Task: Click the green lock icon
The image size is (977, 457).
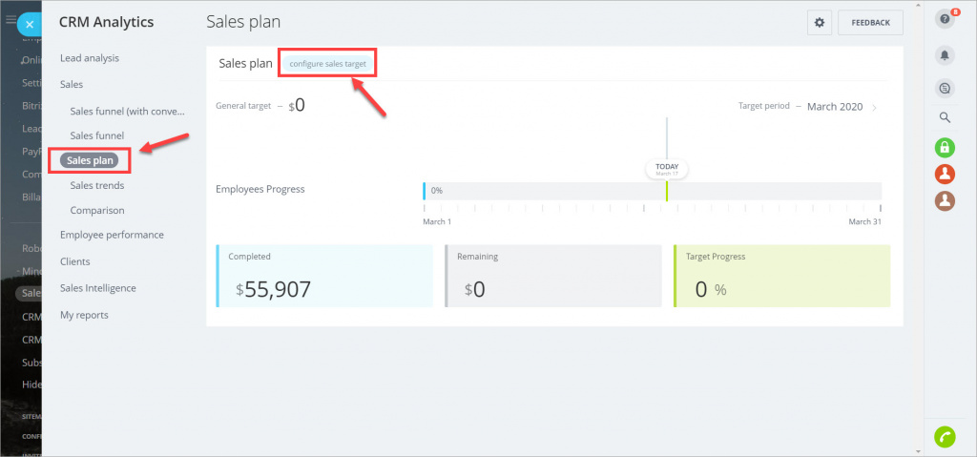Action: [946, 149]
